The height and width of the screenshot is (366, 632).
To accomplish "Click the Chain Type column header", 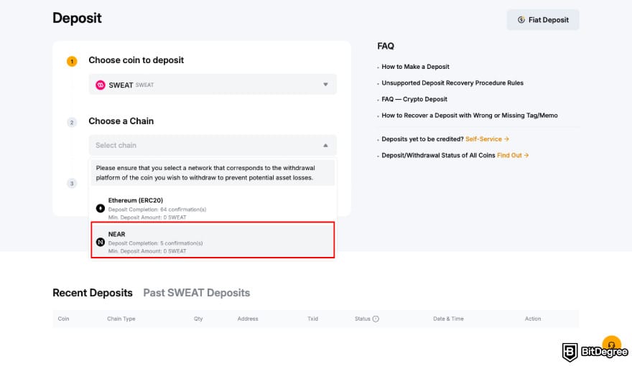I will click(121, 319).
